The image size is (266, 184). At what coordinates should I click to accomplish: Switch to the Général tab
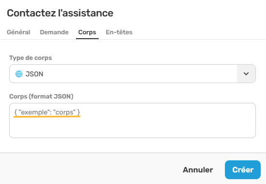18,32
